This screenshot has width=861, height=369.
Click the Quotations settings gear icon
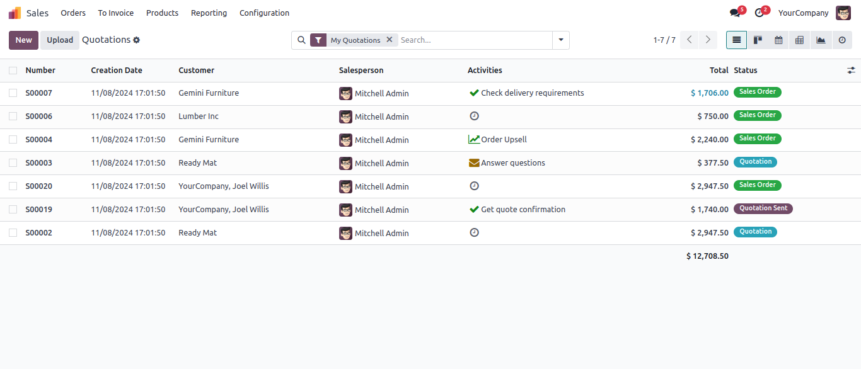(x=136, y=40)
